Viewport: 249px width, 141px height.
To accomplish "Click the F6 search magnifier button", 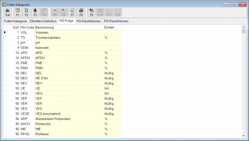I will (x=63, y=12).
